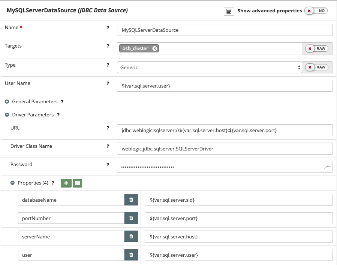Click the Driver Class Name input field
This screenshot has width=337, height=265.
224,149
